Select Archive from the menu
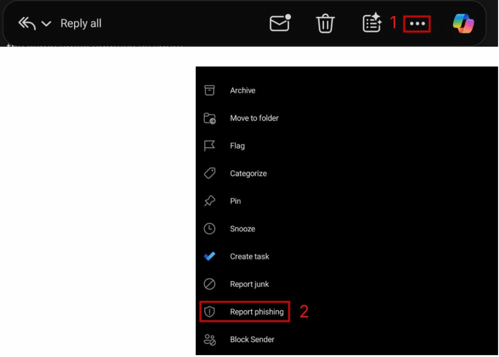The height and width of the screenshot is (357, 499). click(x=243, y=91)
